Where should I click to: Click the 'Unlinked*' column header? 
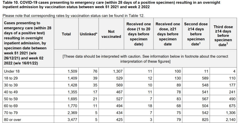tap(88, 34)
